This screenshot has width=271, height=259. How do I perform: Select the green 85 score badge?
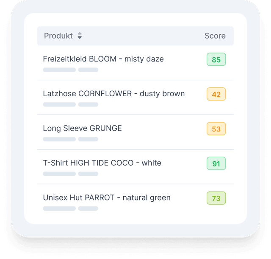coord(216,59)
